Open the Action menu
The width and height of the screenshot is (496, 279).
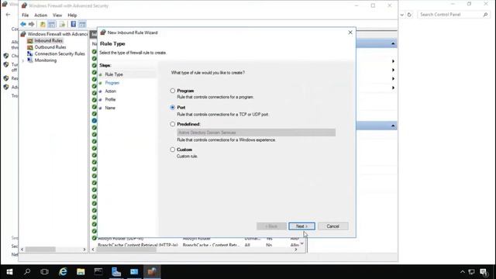coord(41,15)
